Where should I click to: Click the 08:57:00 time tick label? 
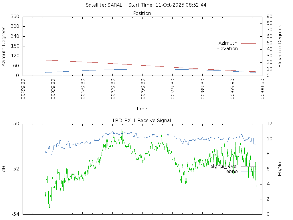(173, 89)
